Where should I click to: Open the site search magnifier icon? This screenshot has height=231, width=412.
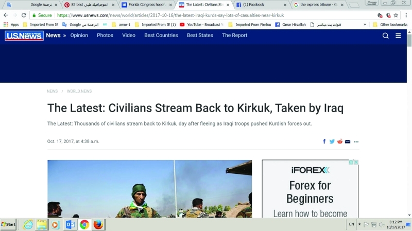click(x=385, y=35)
